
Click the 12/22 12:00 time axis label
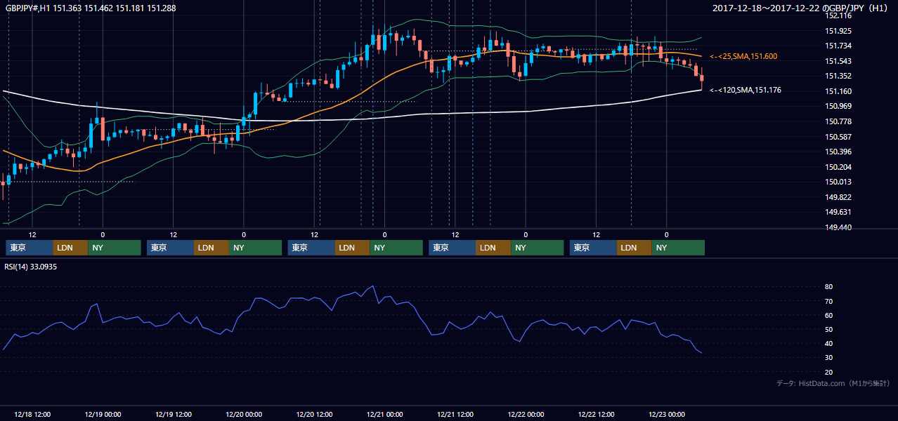596,414
